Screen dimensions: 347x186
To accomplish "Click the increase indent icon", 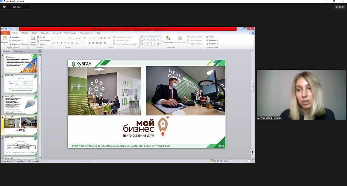I will pos(104,38).
